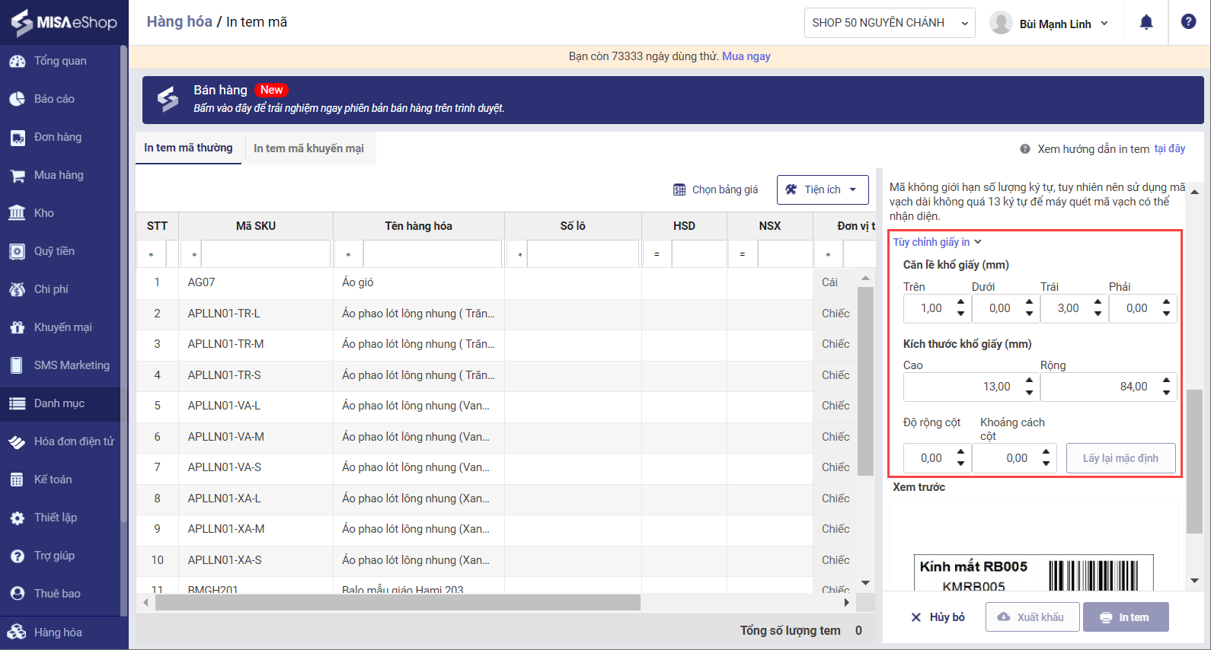Collapse the Tùy chỉnh giấy in section
This screenshot has height=650, width=1211.
click(937, 242)
